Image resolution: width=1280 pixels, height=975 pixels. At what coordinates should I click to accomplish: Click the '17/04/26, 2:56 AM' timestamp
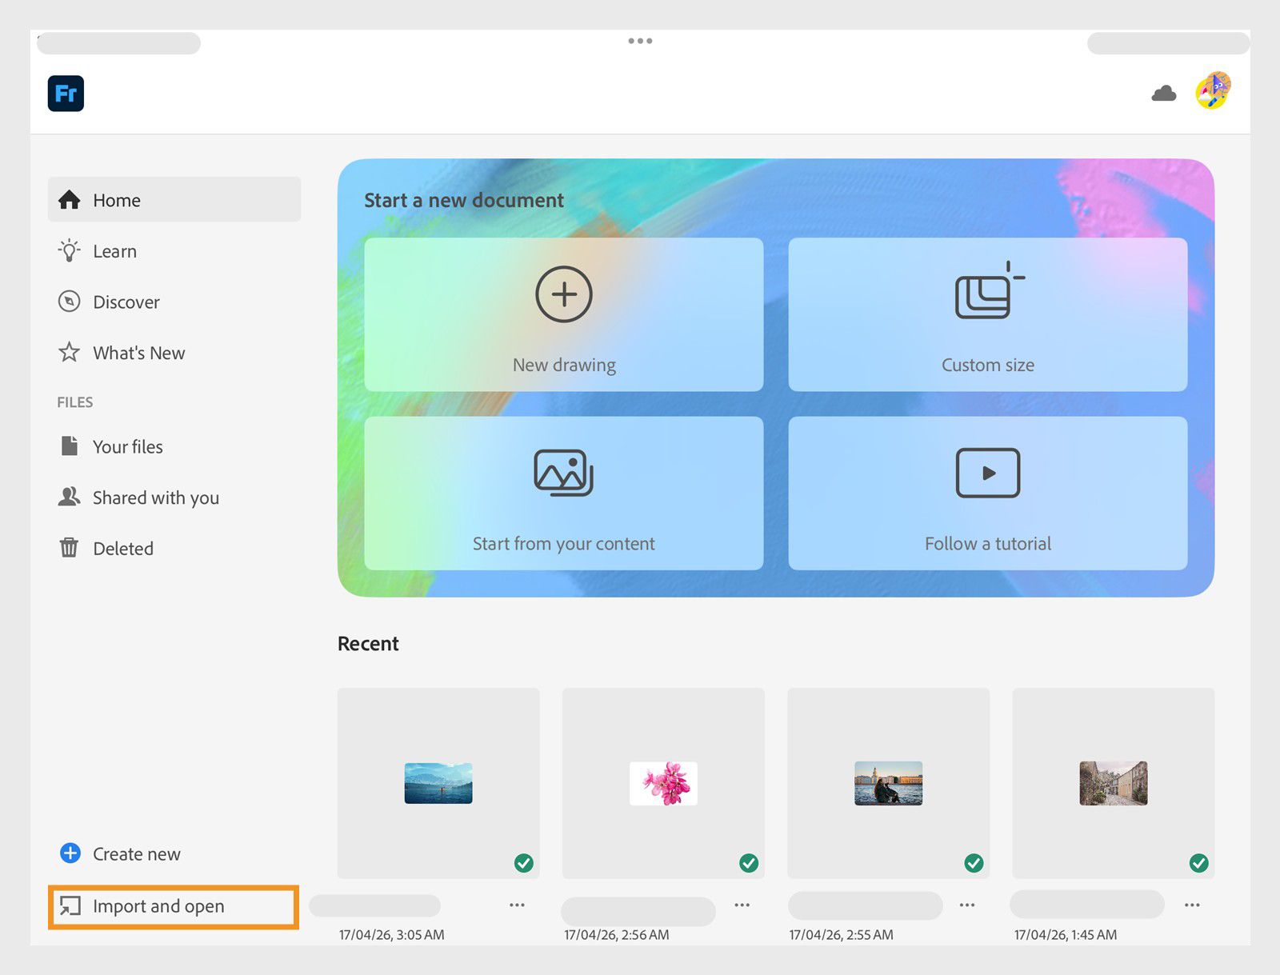616,934
